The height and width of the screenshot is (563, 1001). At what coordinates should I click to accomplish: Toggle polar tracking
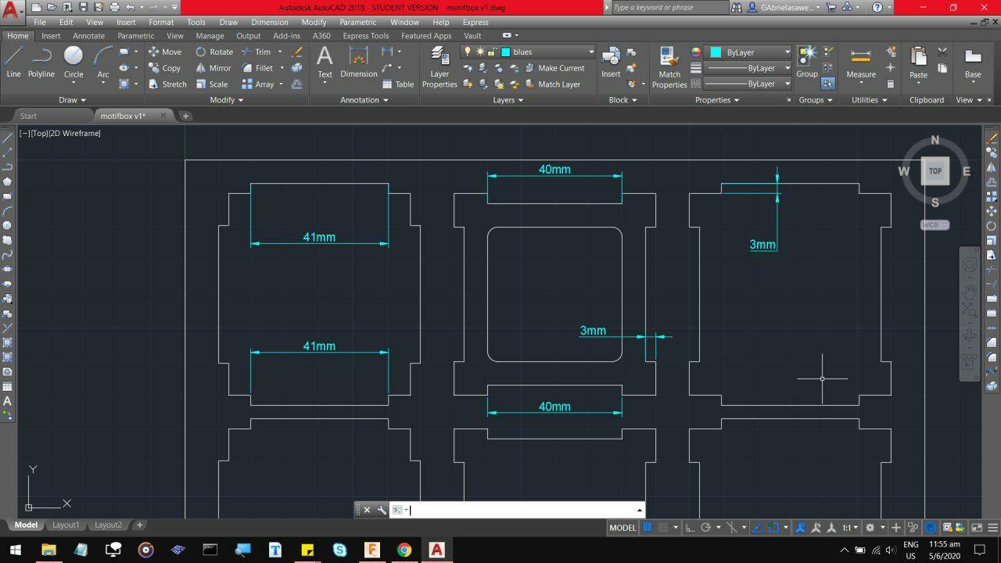pos(706,528)
